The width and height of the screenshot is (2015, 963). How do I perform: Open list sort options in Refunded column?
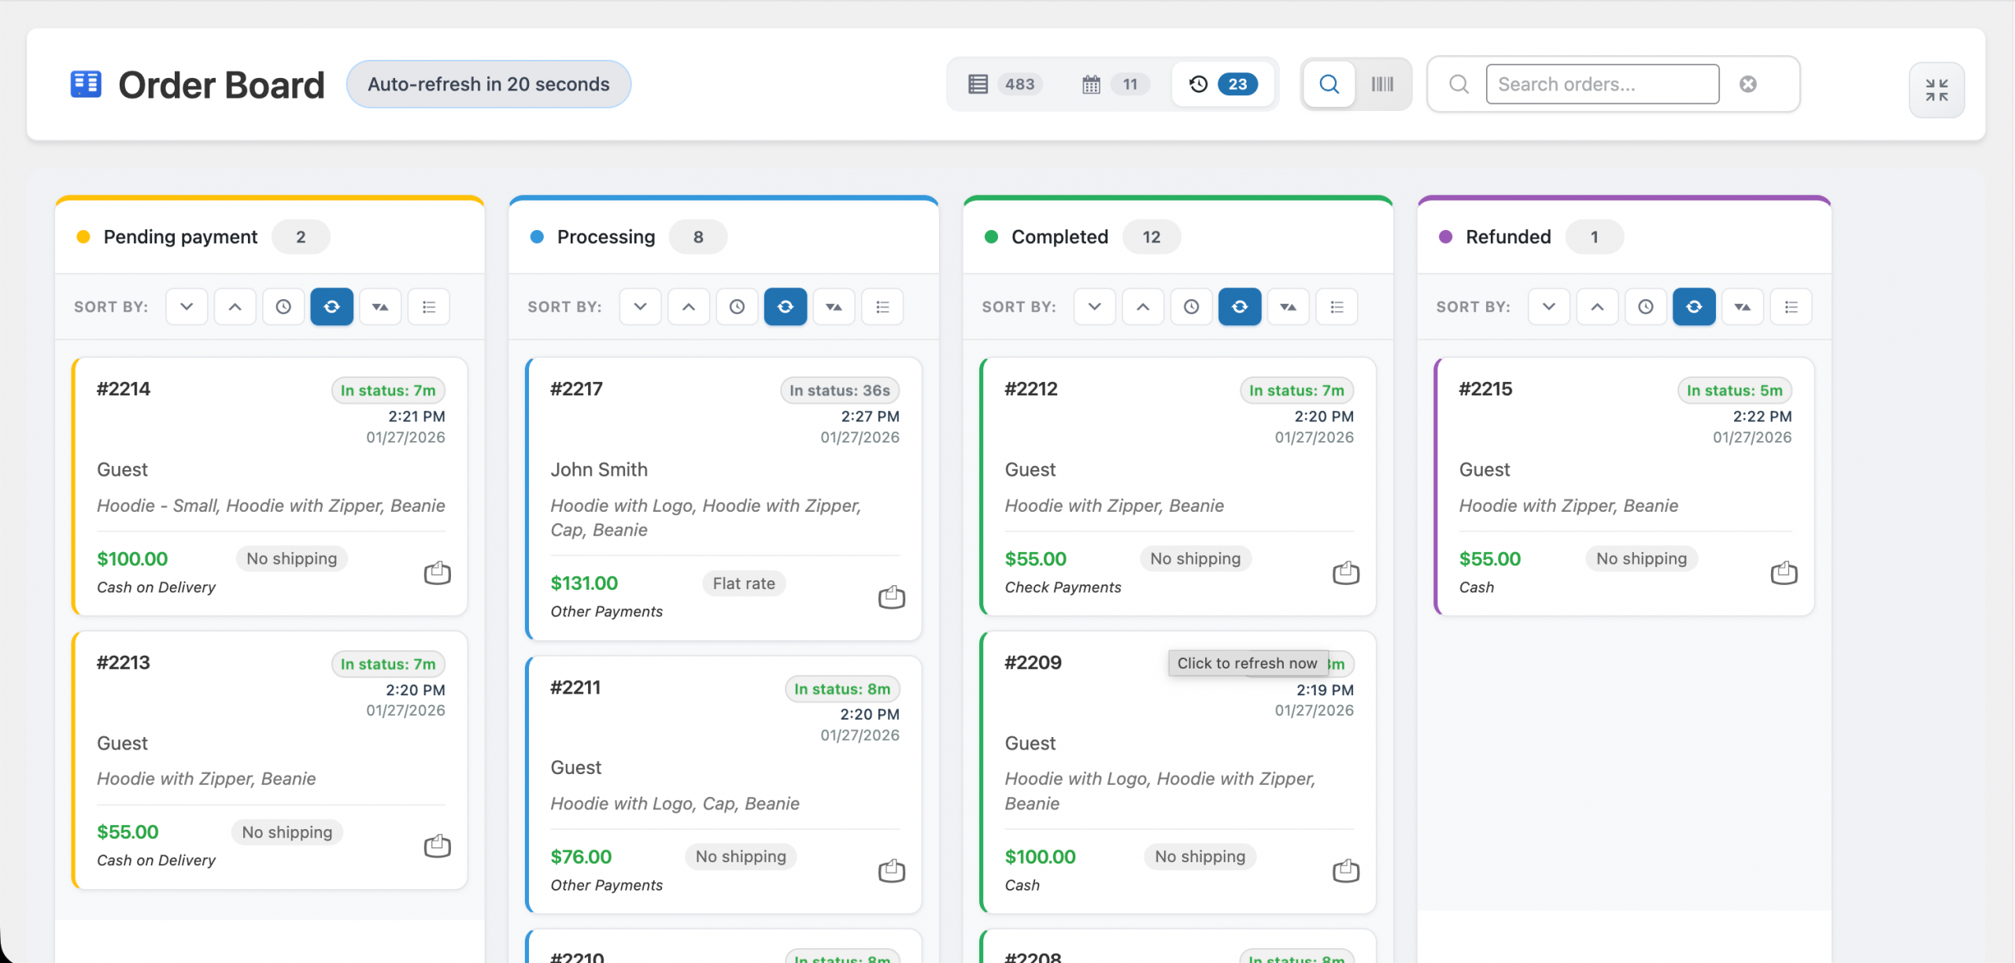[x=1791, y=307]
